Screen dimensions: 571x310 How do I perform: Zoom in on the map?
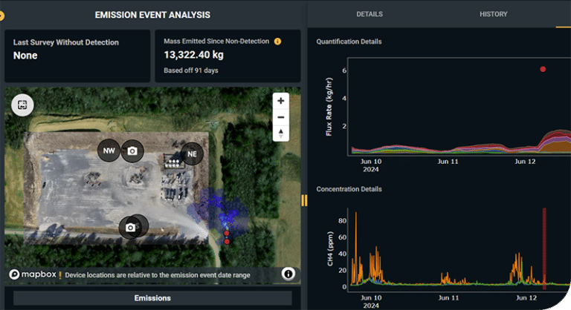pos(281,101)
